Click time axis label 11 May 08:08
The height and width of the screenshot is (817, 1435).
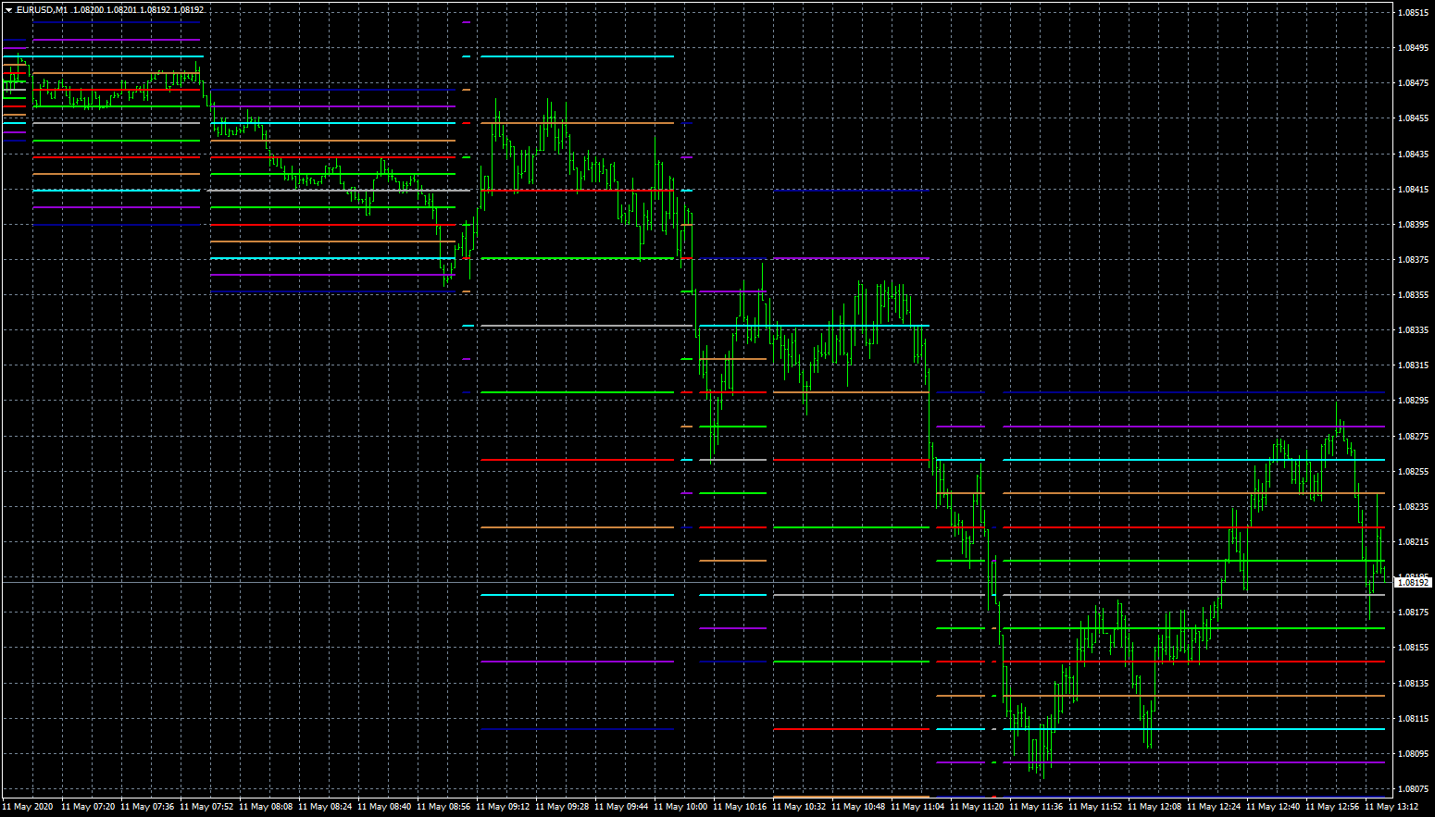point(266,807)
